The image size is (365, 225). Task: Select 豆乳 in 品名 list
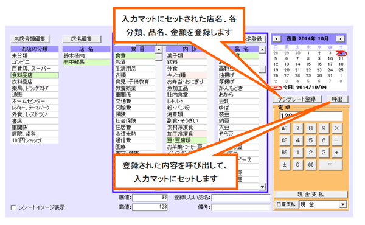pyautogui.click(x=238, y=101)
